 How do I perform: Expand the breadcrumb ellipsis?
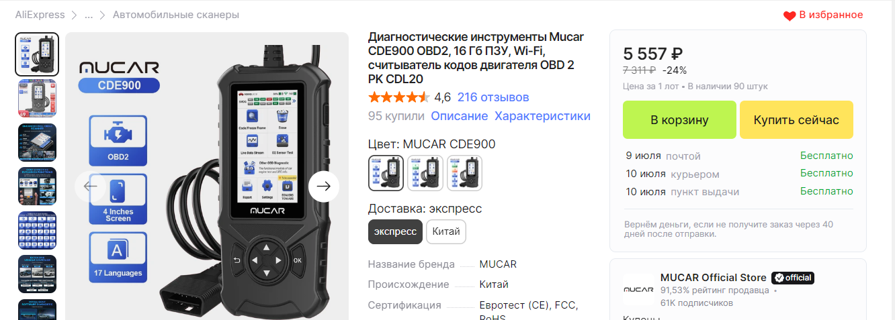[89, 15]
